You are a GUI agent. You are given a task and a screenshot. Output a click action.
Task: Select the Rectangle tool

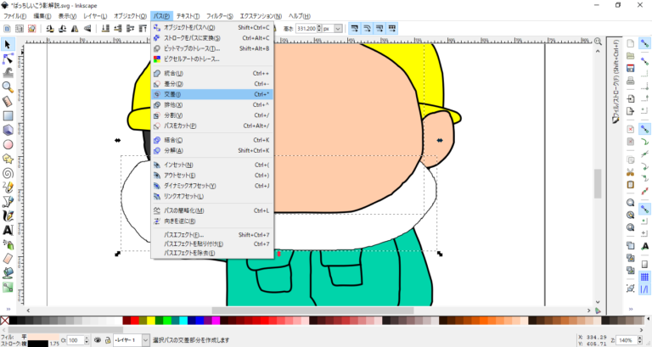[x=8, y=115]
